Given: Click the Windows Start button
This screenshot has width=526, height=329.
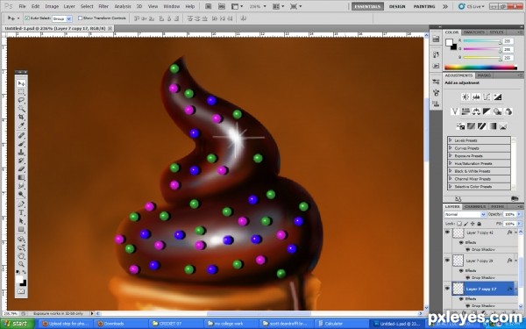Looking at the screenshot, I should 17,324.
